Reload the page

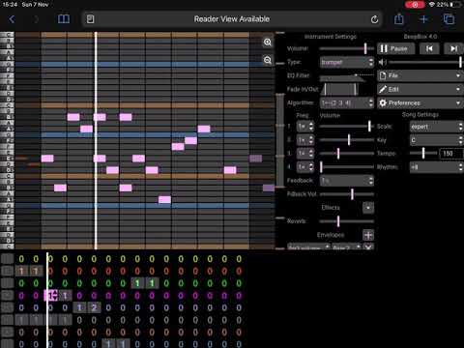374,19
